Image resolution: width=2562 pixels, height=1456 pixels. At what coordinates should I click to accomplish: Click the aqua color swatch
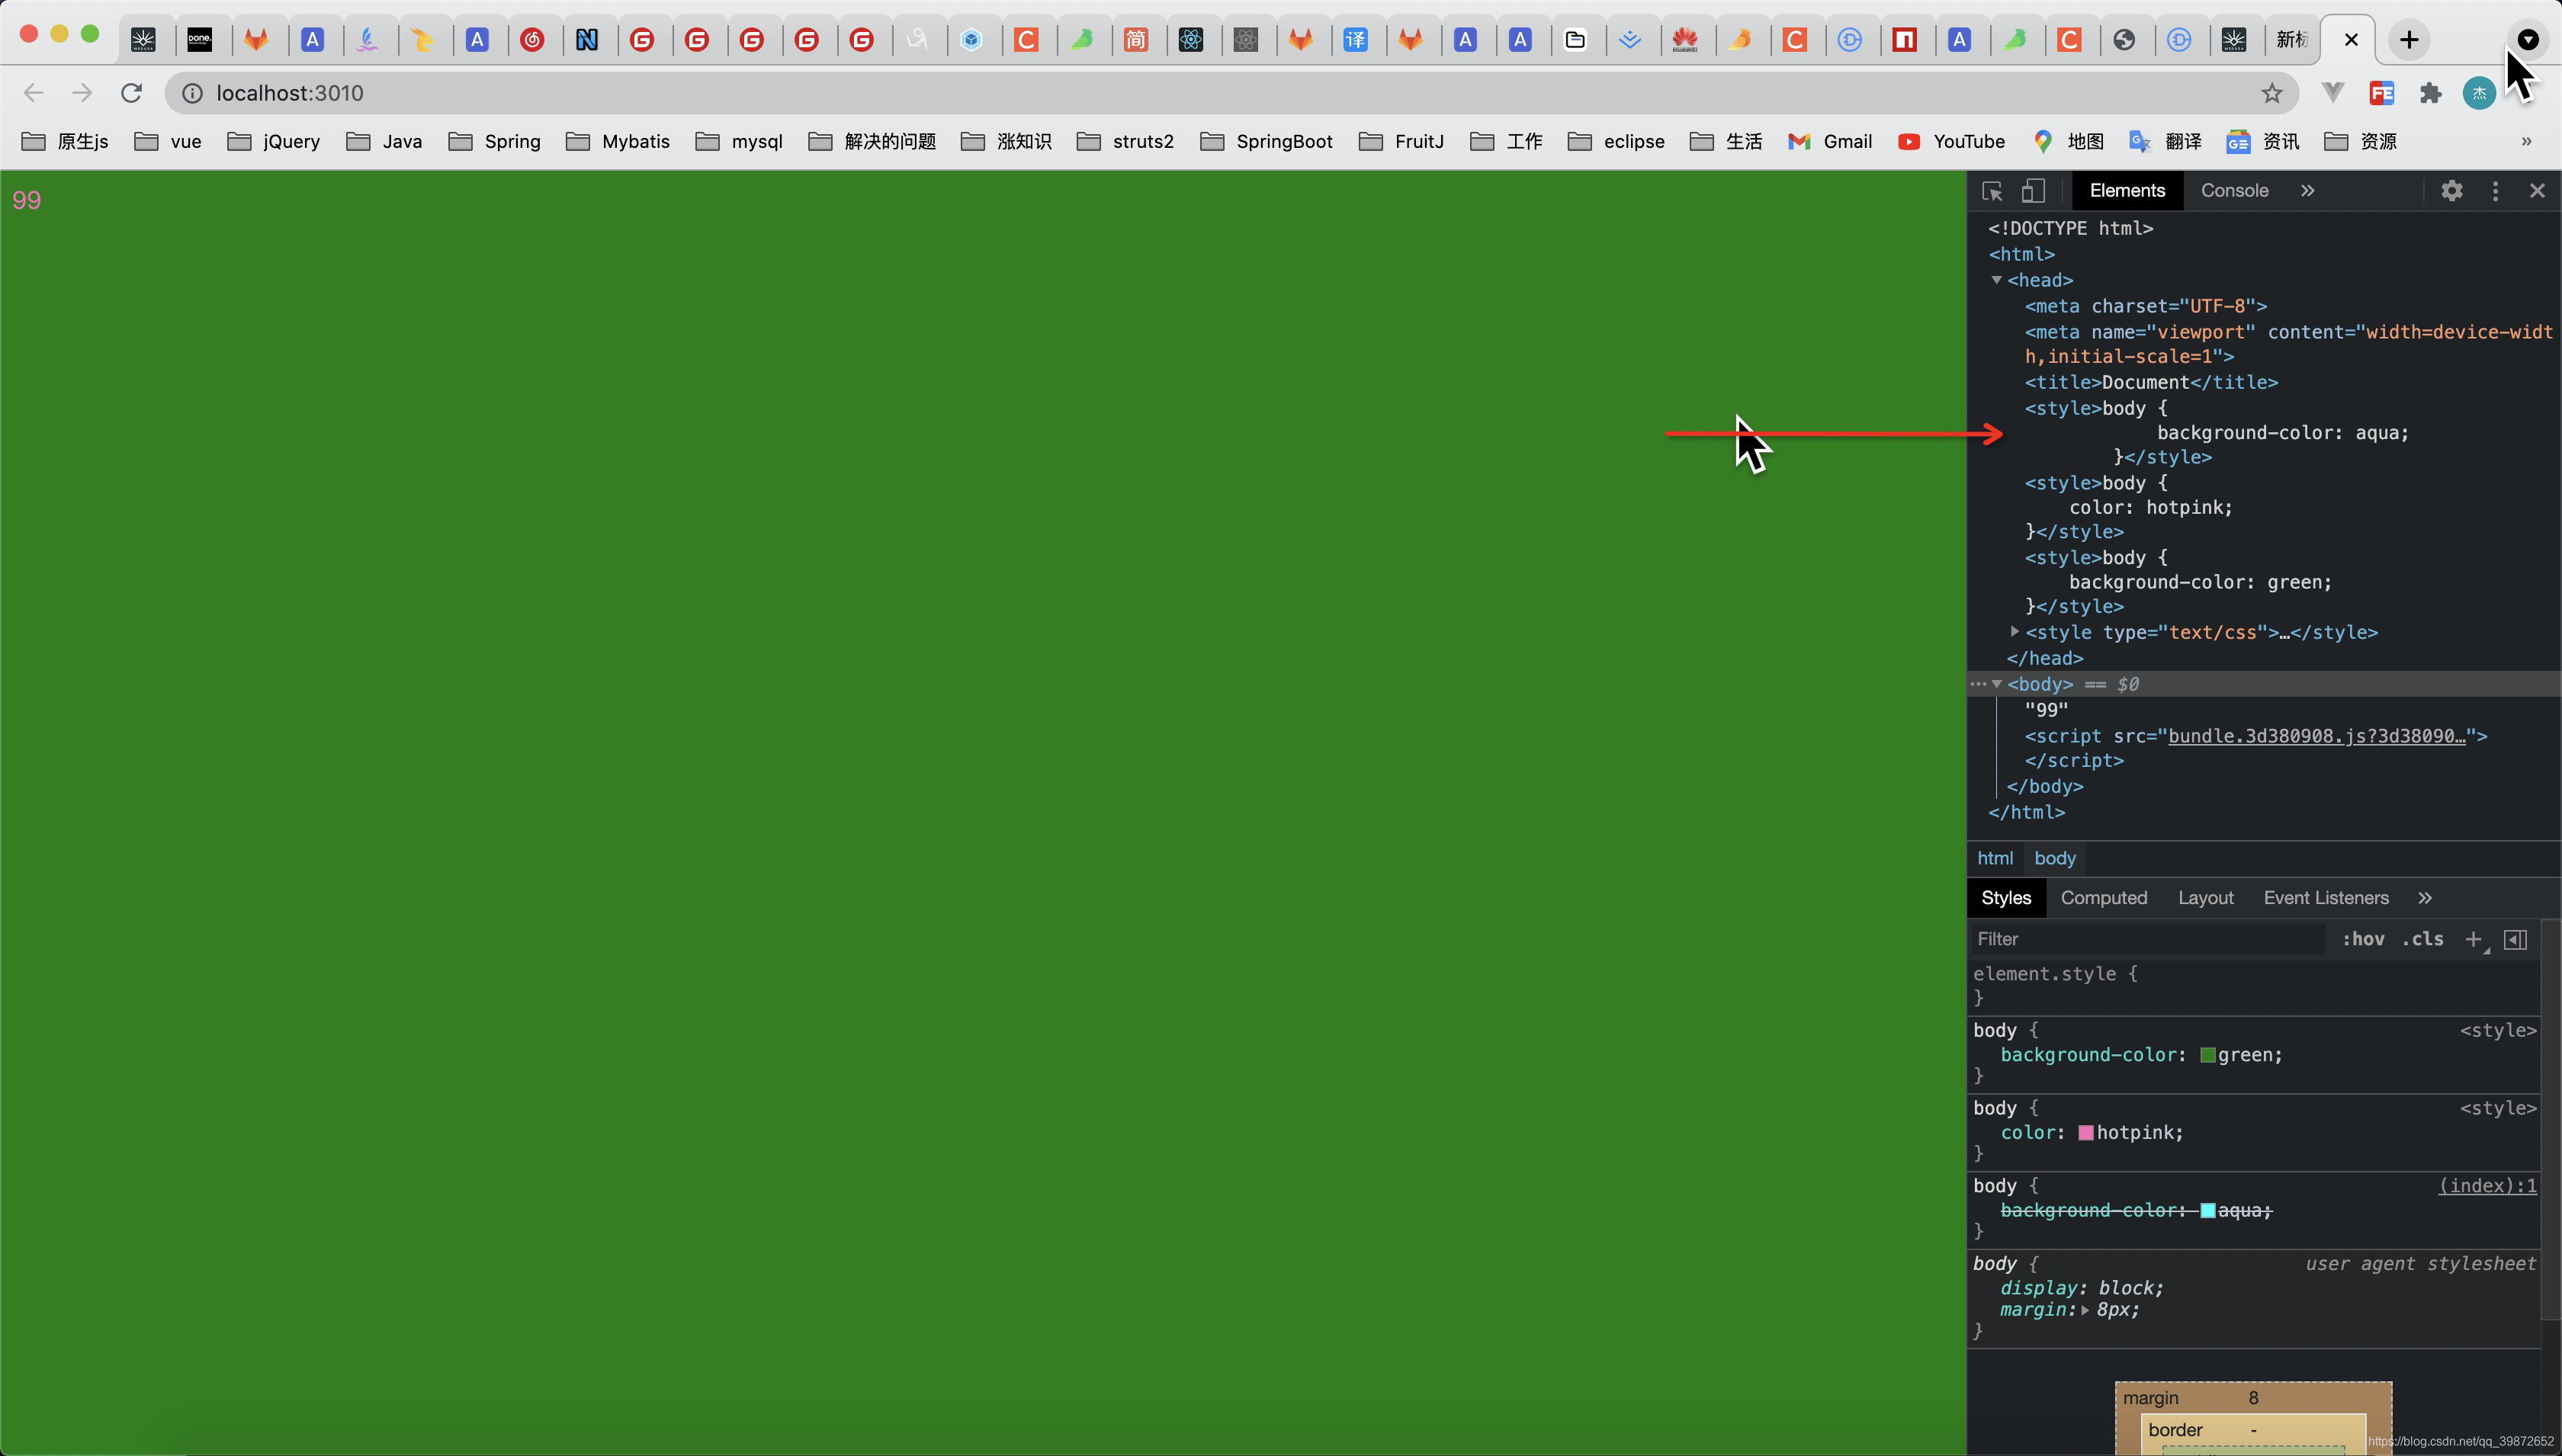point(2208,1211)
